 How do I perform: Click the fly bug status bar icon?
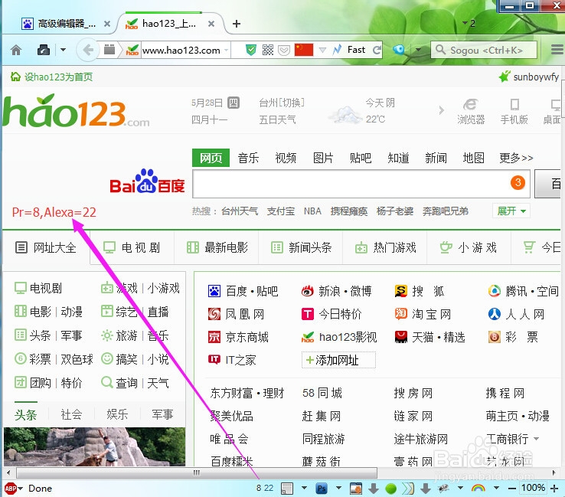click(x=443, y=489)
